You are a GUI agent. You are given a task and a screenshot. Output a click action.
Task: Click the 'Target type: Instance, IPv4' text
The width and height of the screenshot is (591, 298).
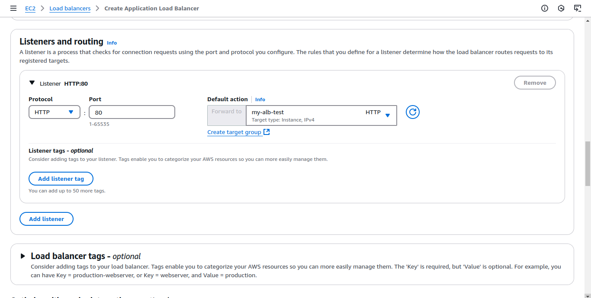[x=283, y=120]
